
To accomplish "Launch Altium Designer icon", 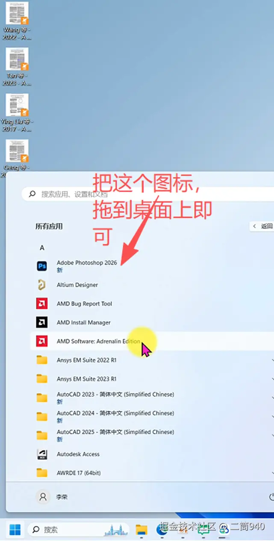I will (42, 285).
